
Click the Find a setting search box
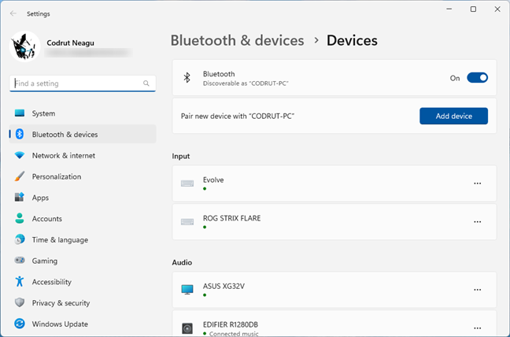(x=83, y=83)
